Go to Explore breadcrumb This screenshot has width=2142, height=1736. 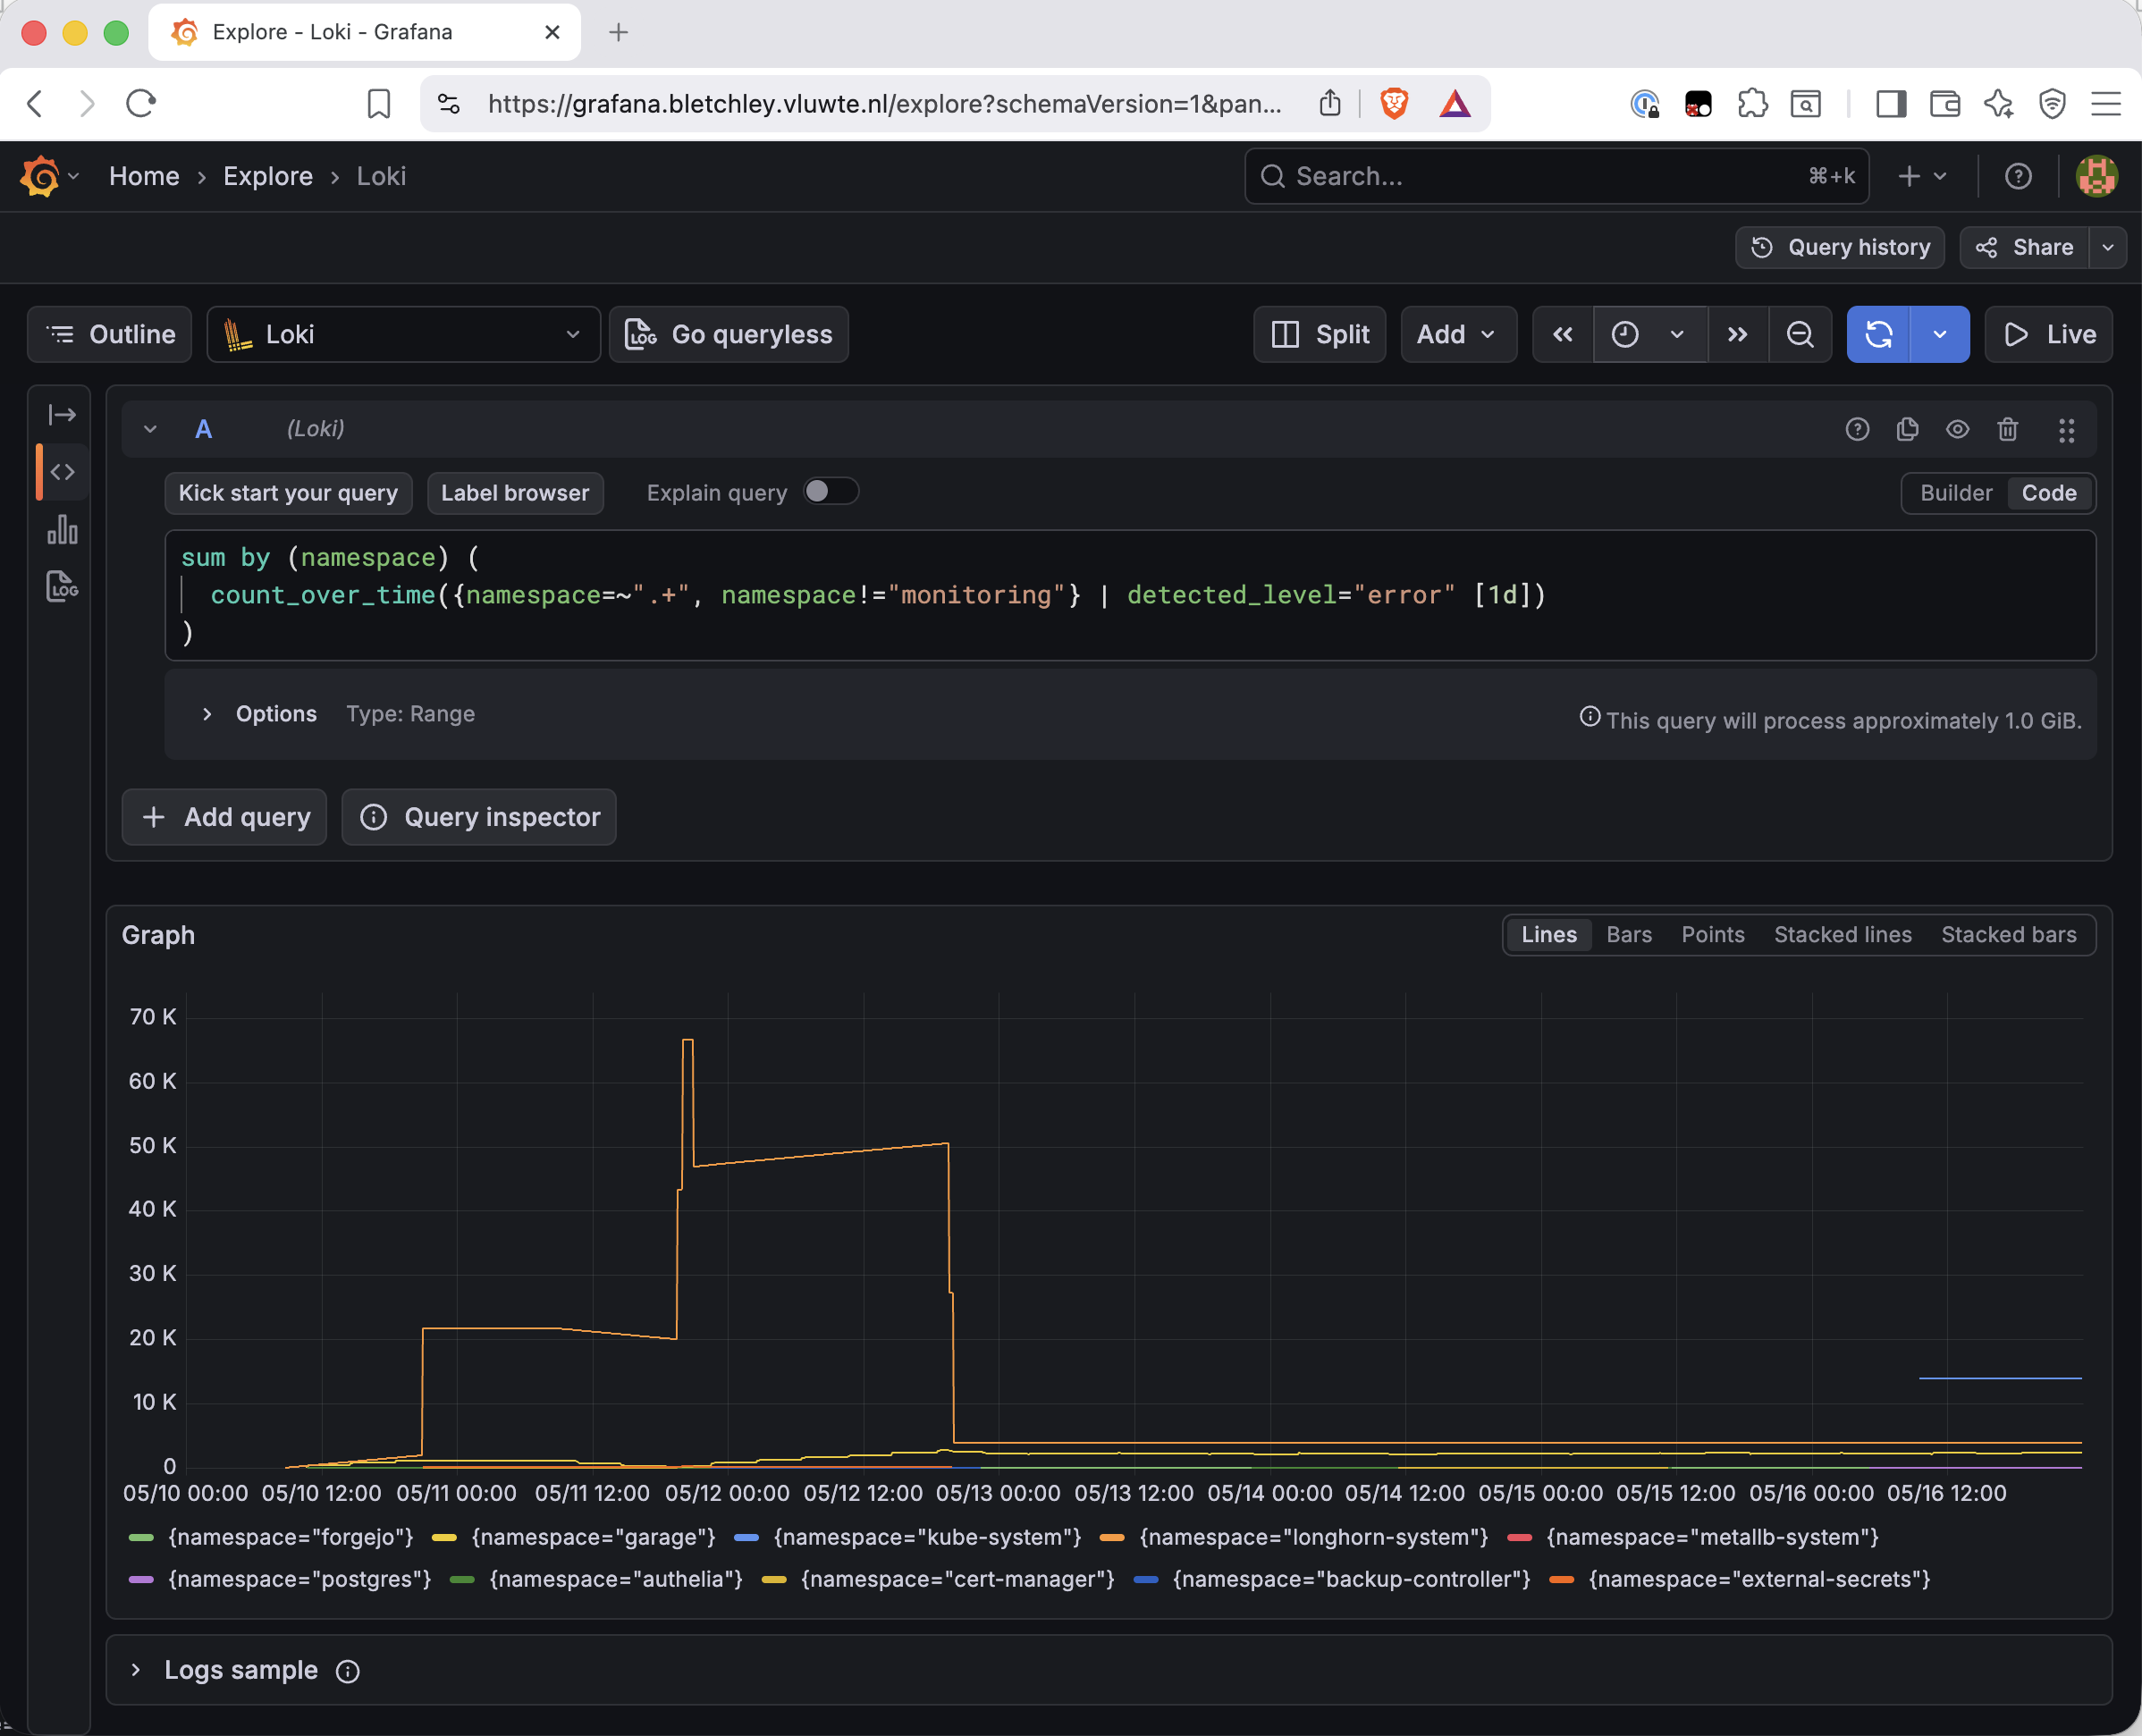point(268,176)
